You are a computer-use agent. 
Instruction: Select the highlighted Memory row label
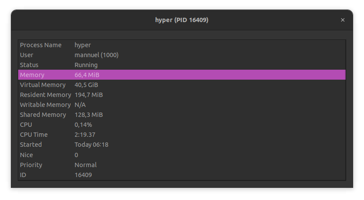(32, 75)
